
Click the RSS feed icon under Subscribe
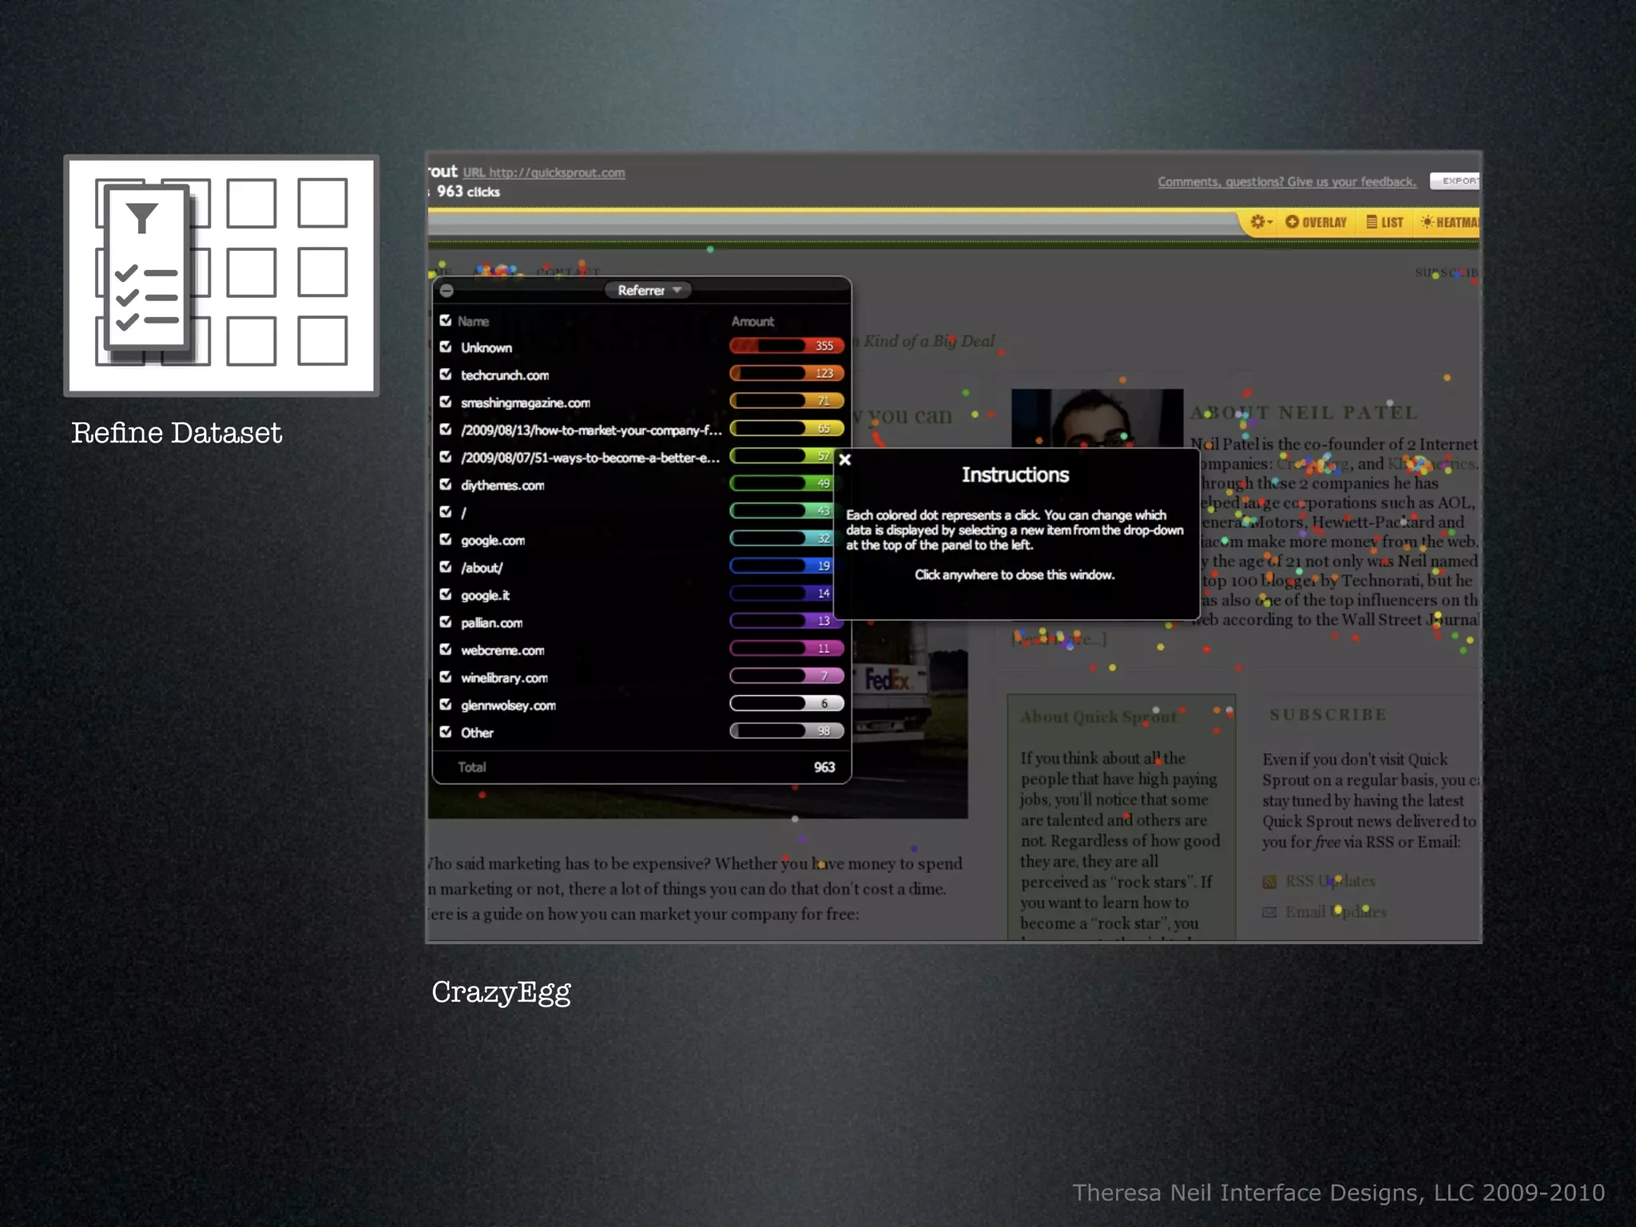tap(1269, 882)
